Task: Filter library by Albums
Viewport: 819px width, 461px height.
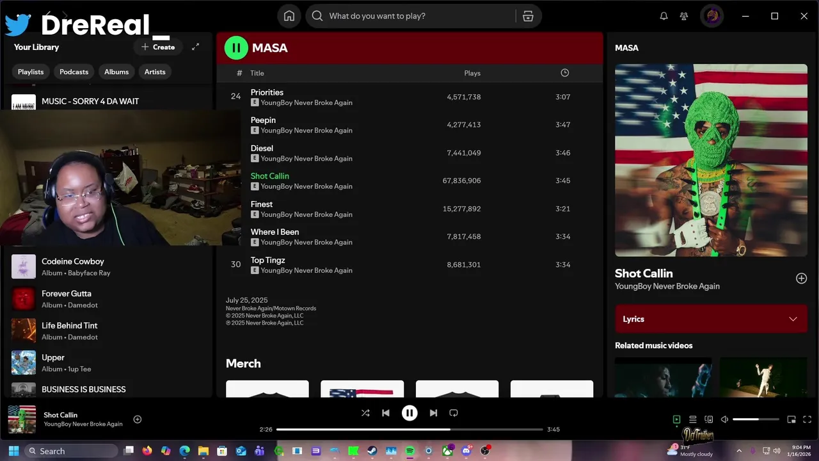Action: (116, 72)
